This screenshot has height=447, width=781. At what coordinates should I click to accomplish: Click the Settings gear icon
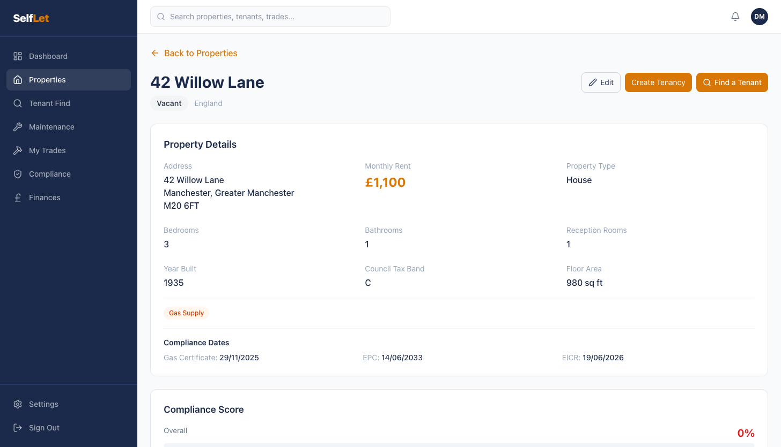click(18, 404)
